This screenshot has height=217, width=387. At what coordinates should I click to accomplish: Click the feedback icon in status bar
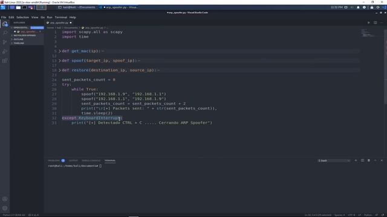pyautogui.click(x=376, y=215)
